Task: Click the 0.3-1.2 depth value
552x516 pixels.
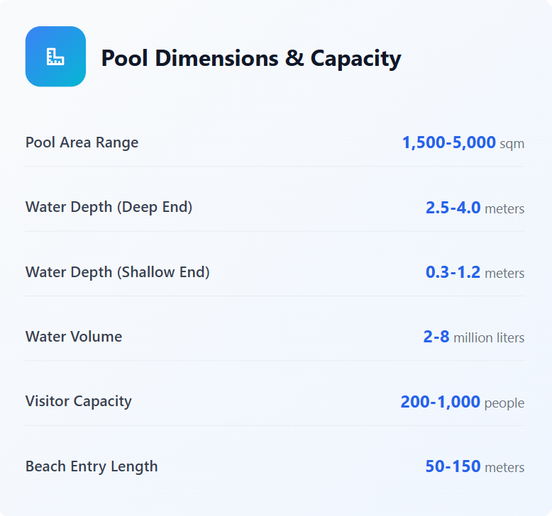Action: tap(453, 273)
